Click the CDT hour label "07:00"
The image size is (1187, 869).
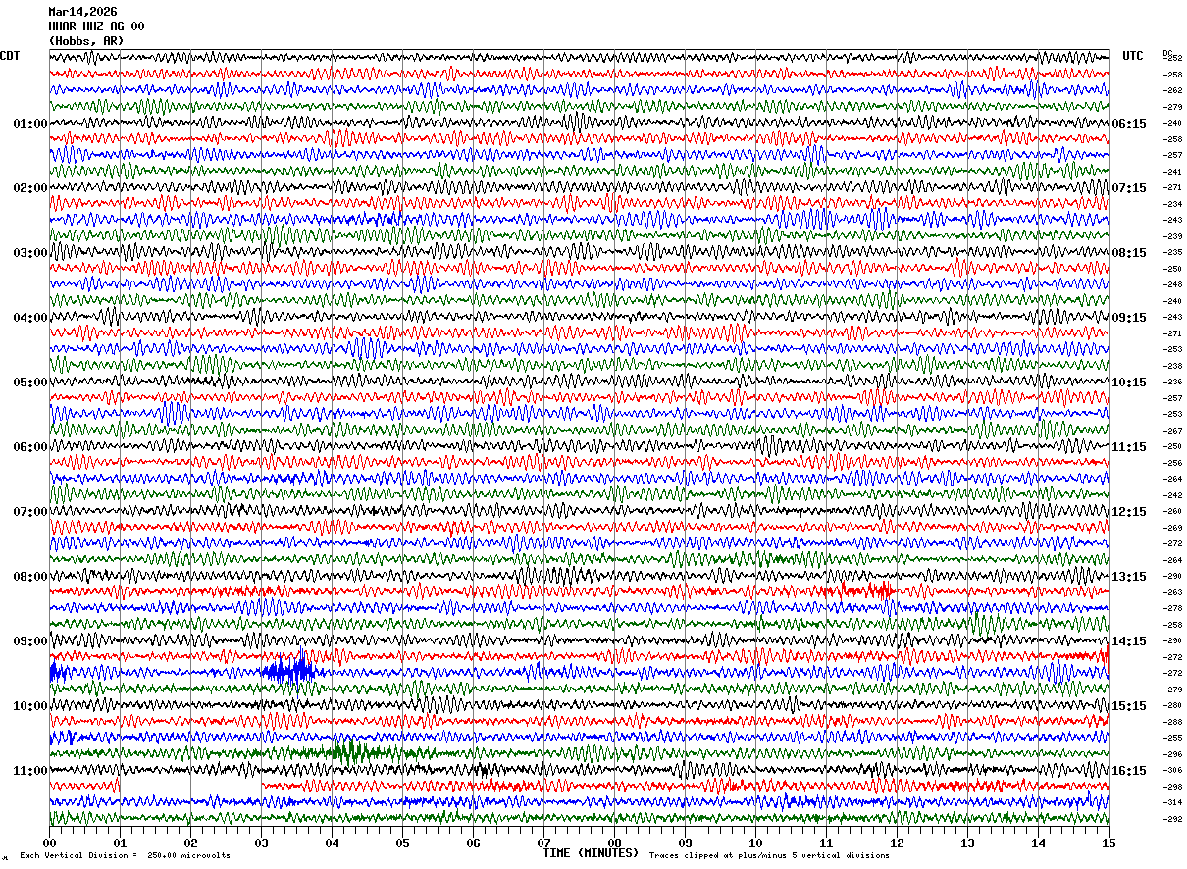(30, 512)
